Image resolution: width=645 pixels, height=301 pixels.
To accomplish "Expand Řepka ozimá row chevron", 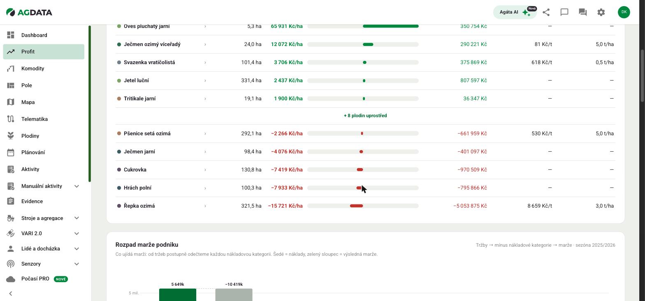I will (205, 206).
